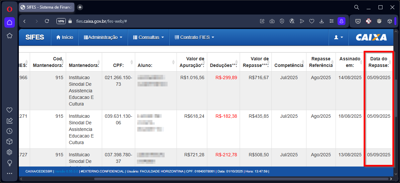The height and width of the screenshot is (183, 400).
Task: Click the SIFES brand link
Action: tap(35, 37)
